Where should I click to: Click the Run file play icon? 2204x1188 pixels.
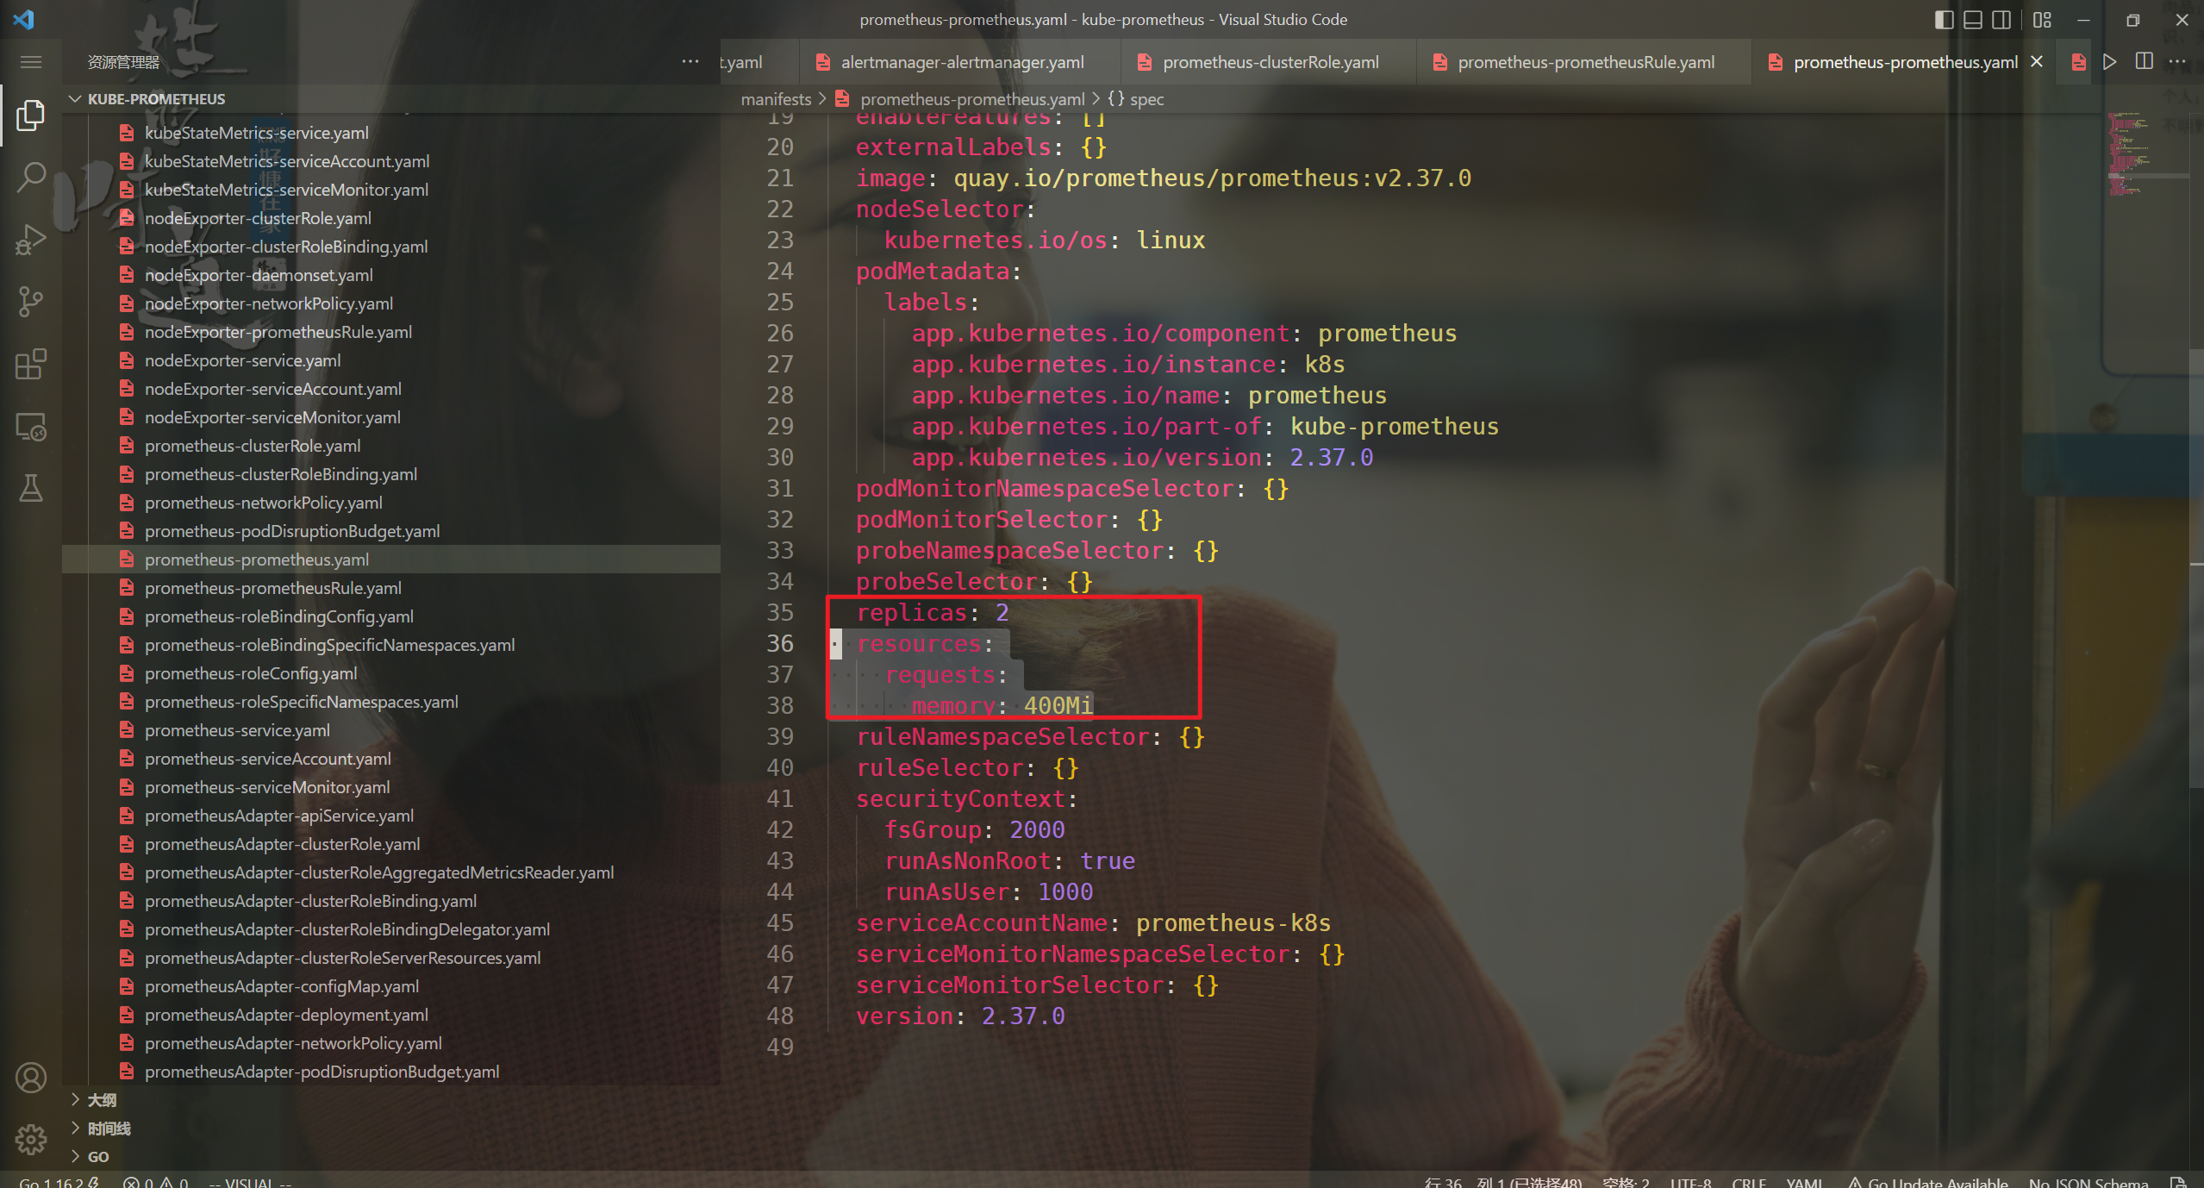[x=2110, y=61]
